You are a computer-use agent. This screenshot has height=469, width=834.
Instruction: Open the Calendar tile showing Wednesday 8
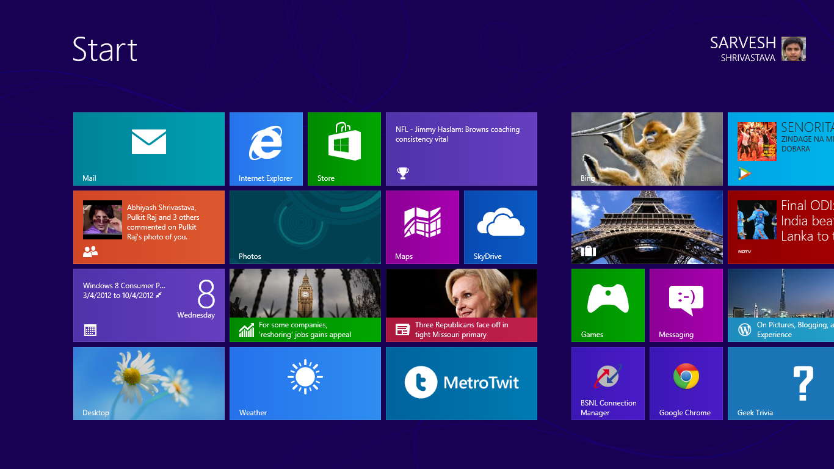pos(149,305)
